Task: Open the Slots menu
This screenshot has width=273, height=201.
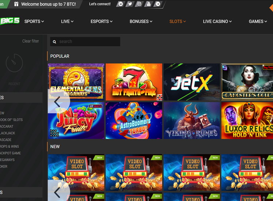Action: [x=177, y=22]
